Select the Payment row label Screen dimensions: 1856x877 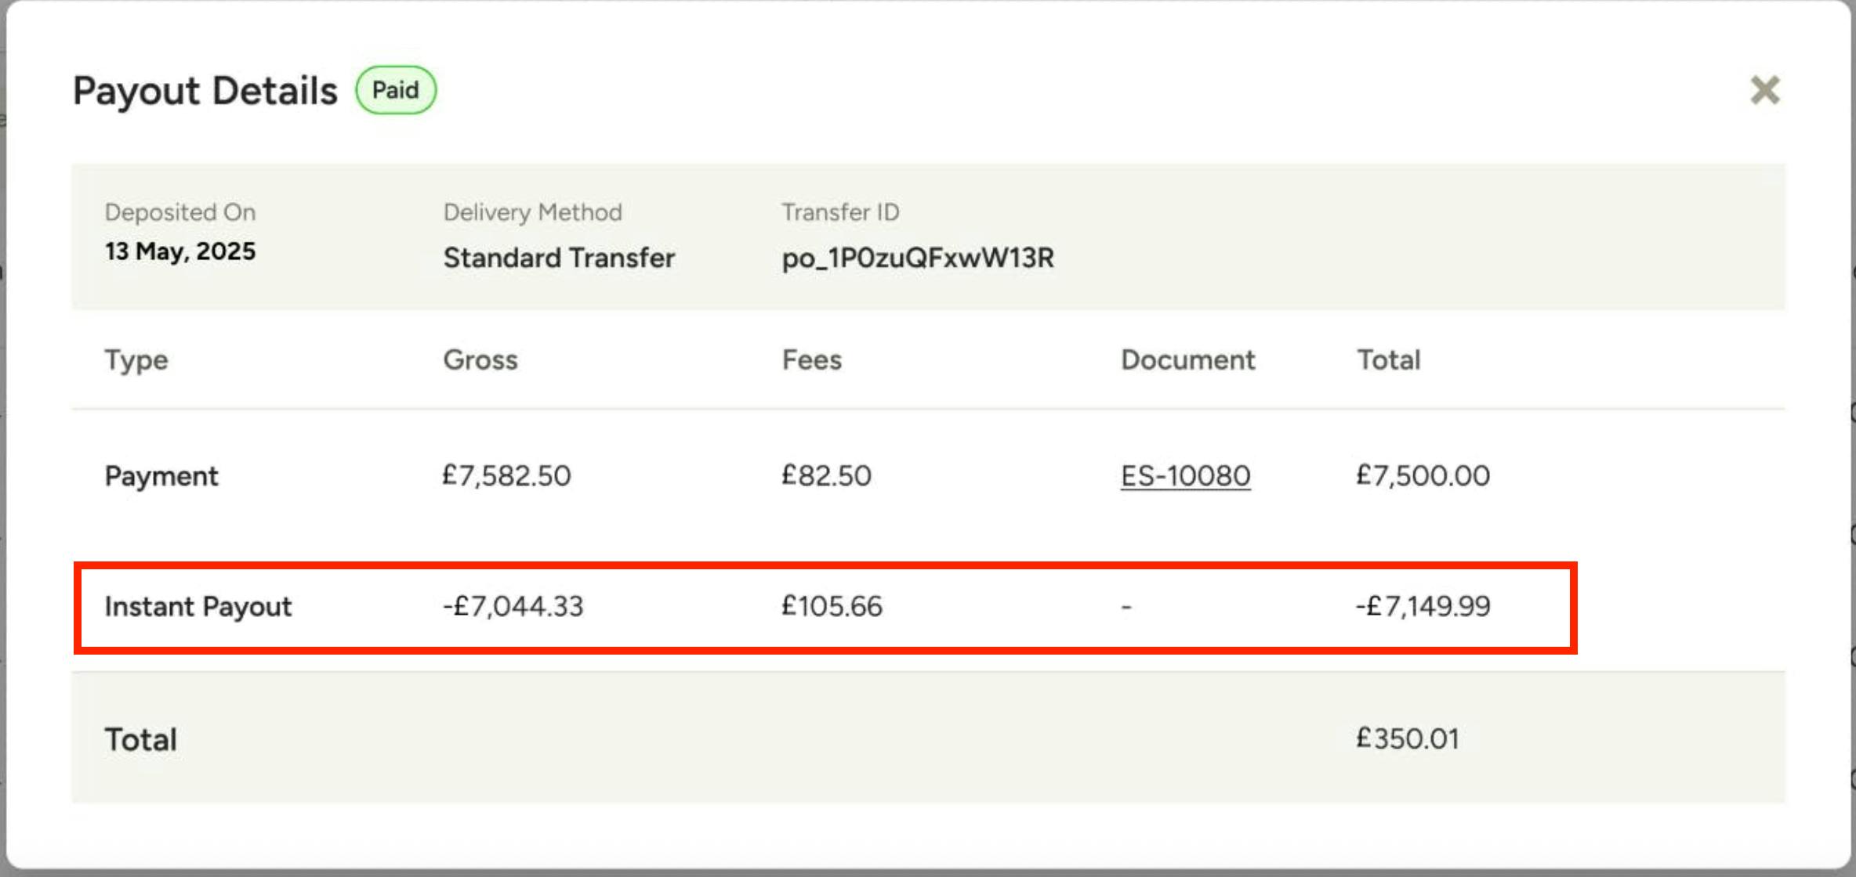(x=161, y=476)
